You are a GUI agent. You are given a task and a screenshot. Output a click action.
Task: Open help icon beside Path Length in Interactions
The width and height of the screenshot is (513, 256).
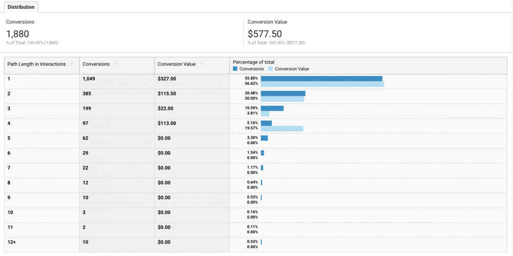(71, 65)
